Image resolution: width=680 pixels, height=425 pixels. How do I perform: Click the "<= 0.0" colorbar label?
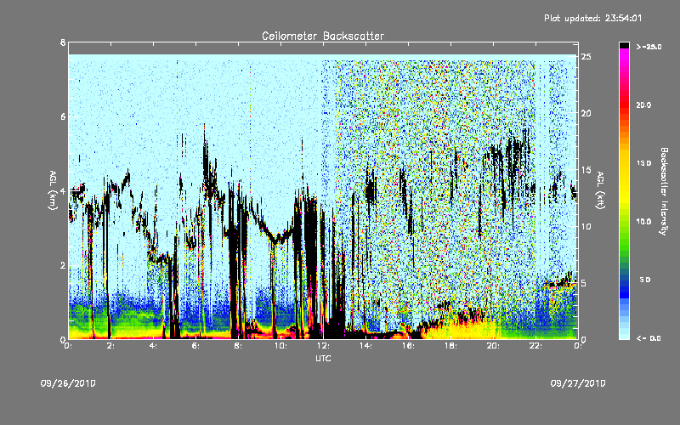click(x=649, y=338)
